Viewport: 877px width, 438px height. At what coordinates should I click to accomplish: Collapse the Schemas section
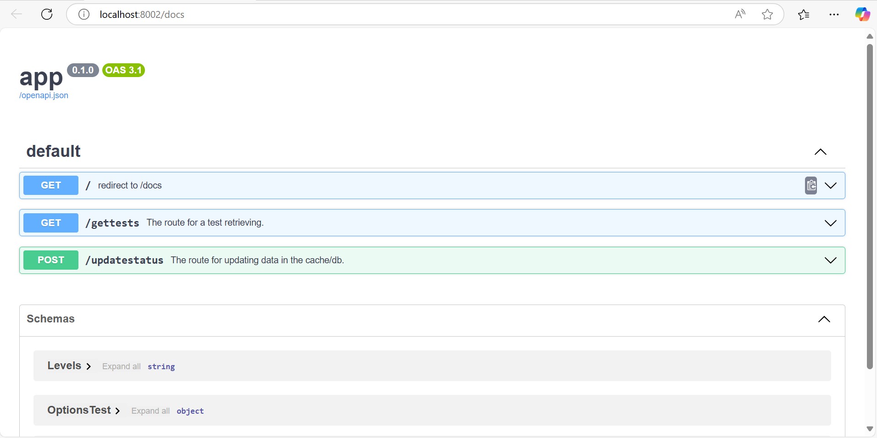point(824,319)
